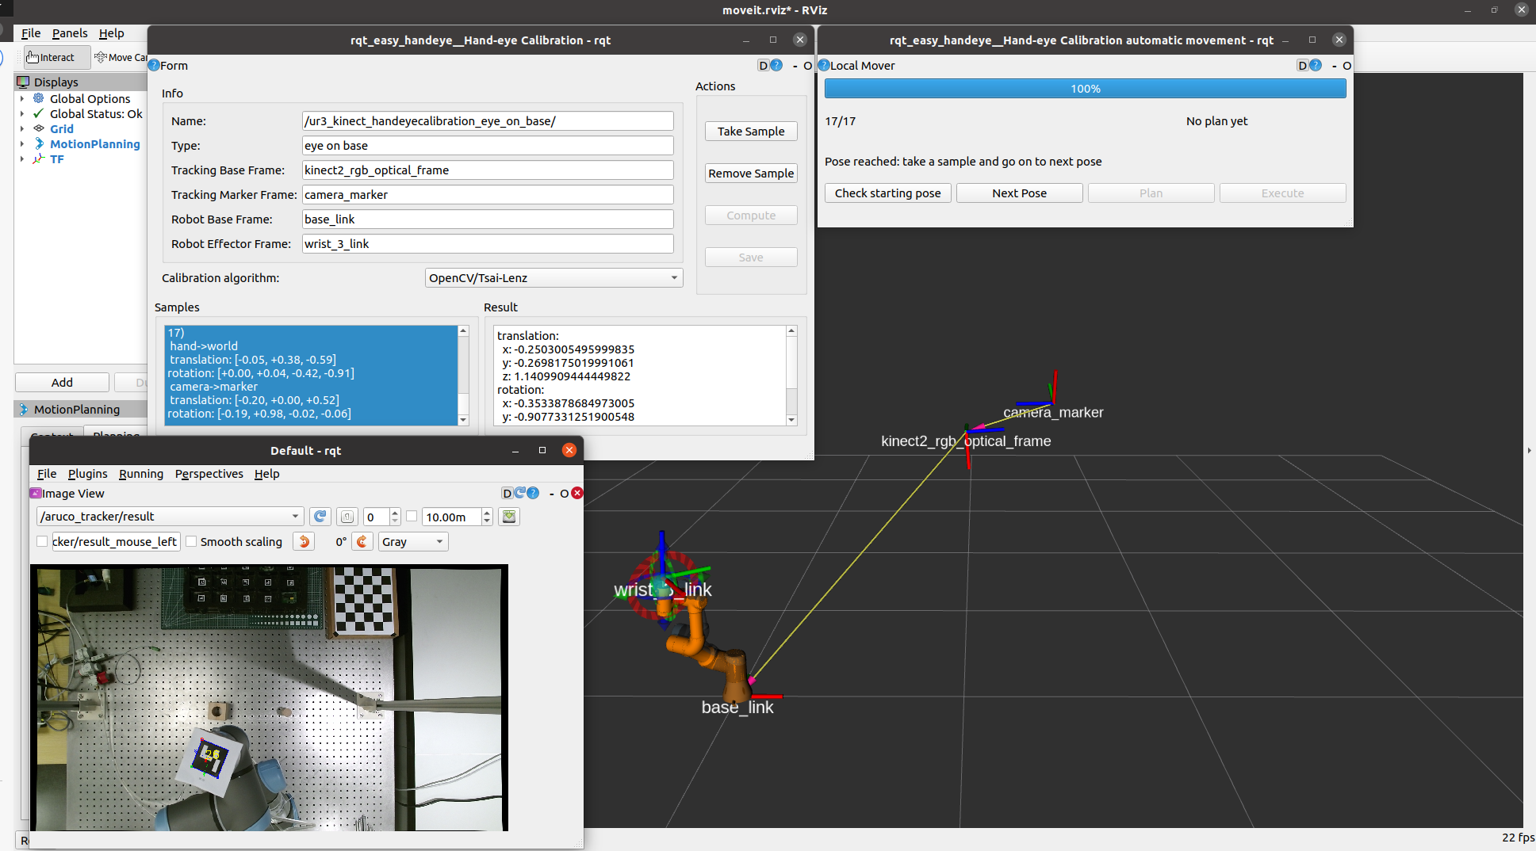Click Add button in Displays panel

click(62, 382)
